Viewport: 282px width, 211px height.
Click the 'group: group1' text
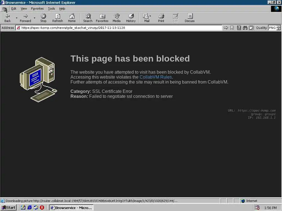point(263,114)
